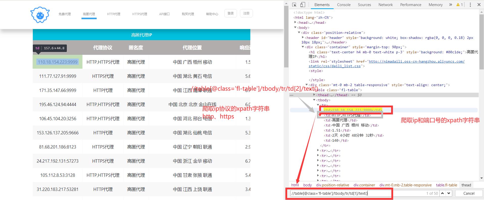This screenshot has height=200, width=484.
Task: Open the more tabs chevron in DevTools
Action: (451, 5)
